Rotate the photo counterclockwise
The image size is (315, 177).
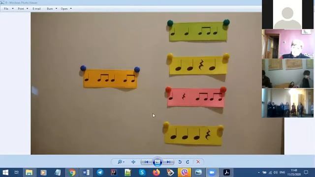(x=180, y=162)
